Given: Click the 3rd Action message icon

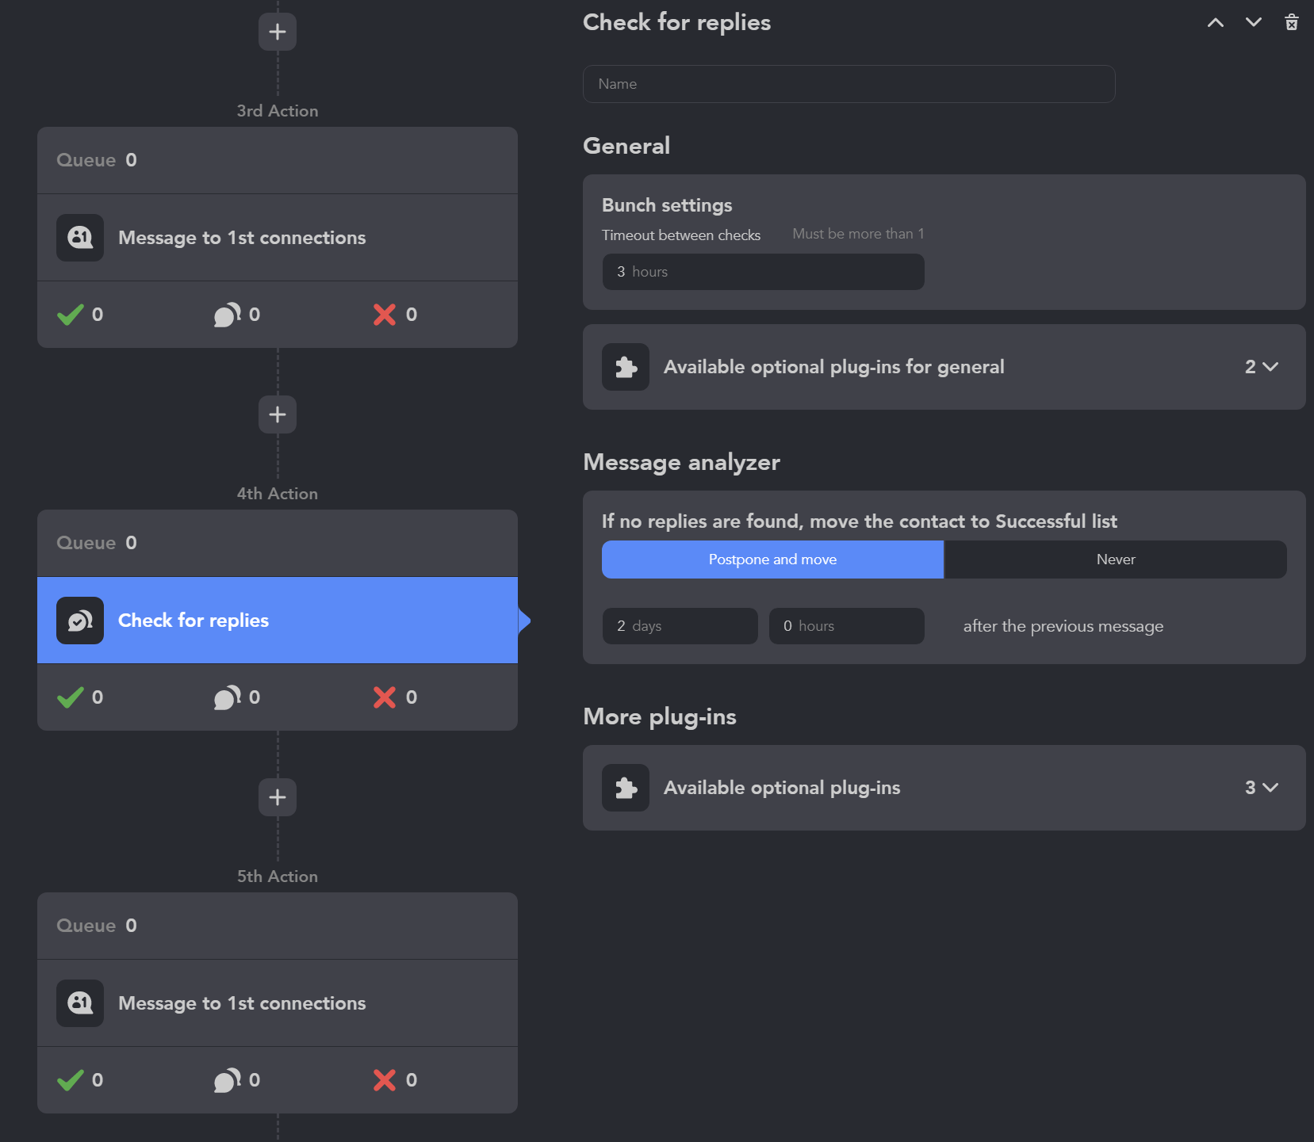Looking at the screenshot, I should coord(80,238).
